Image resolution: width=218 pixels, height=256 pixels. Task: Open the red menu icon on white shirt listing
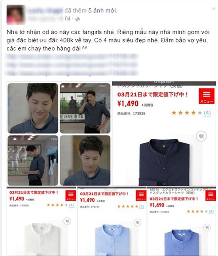click(x=71, y=195)
